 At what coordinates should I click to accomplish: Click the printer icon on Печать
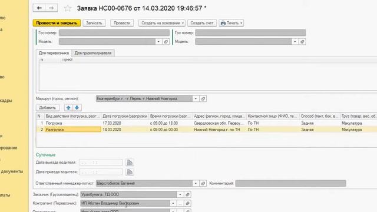coord(223,23)
